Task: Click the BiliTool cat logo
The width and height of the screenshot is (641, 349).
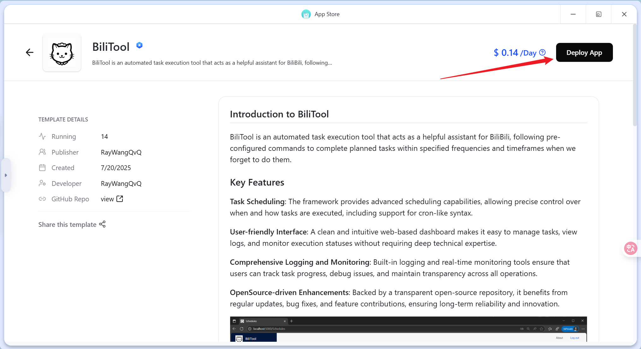Action: tap(62, 53)
